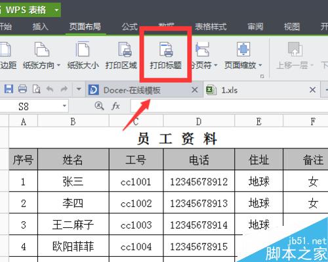The height and width of the screenshot is (262, 328).
Task: Expand the 分页符 dropdown arrow
Action: pos(215,65)
